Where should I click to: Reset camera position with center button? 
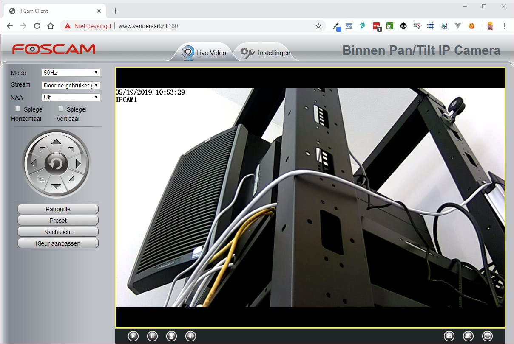[56, 164]
